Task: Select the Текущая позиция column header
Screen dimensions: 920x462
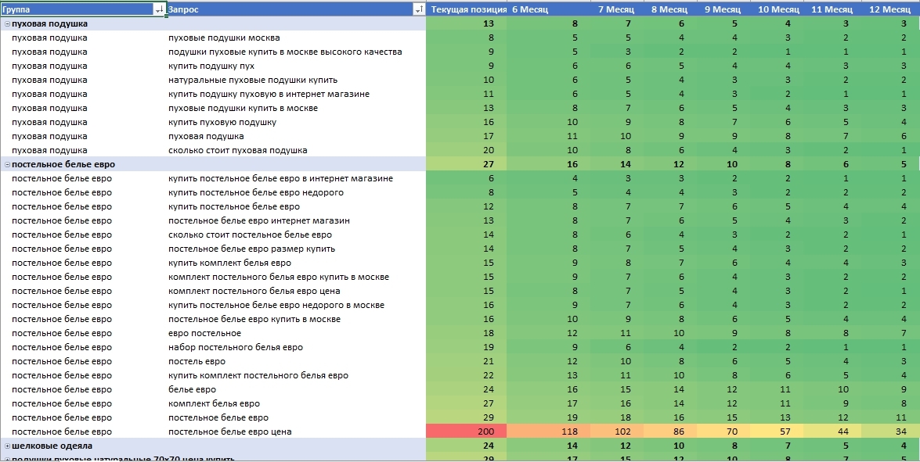Action: [468, 9]
